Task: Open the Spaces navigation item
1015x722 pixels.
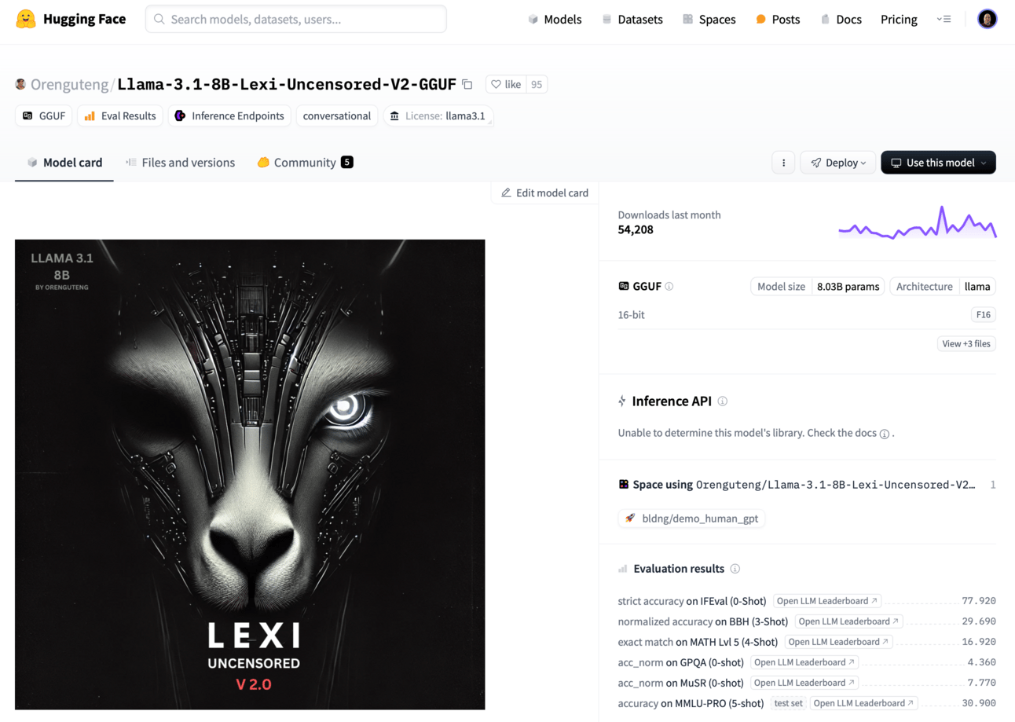Action: pos(709,19)
